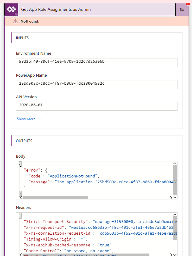Click the right scroll arrow below the Body box
This screenshot has width=192, height=256.
(x=172, y=197)
